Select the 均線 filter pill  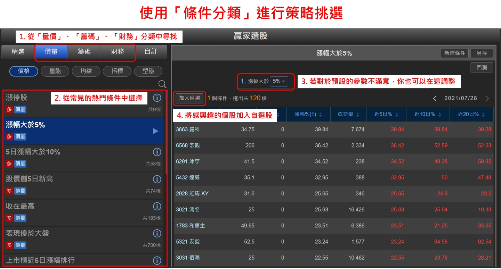(86, 71)
